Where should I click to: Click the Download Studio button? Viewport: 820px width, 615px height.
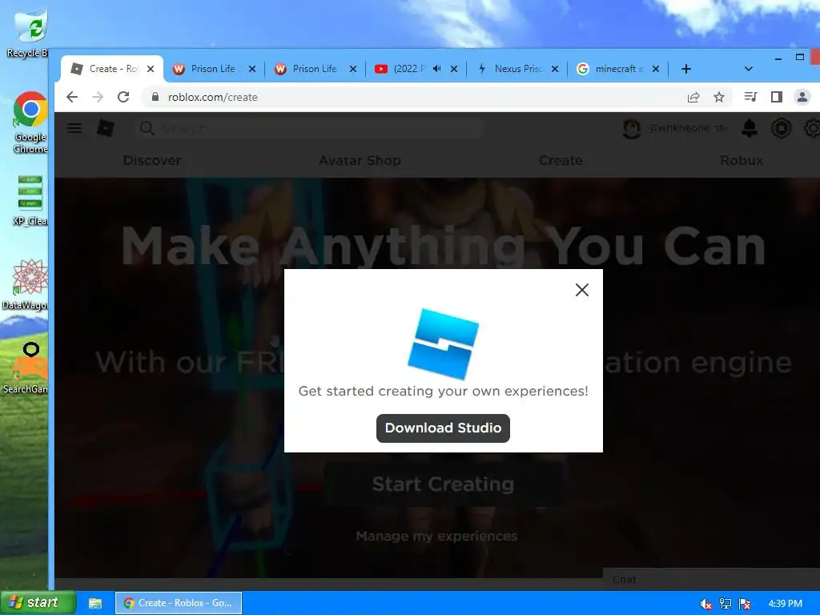click(x=443, y=428)
